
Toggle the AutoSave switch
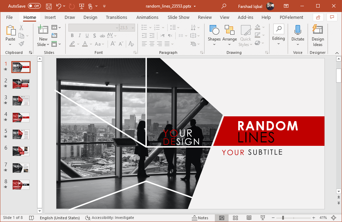[x=34, y=6]
